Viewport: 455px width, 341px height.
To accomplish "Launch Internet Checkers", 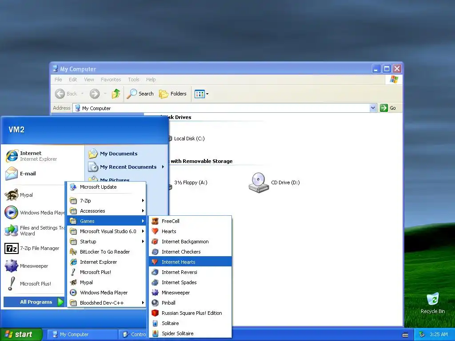I will point(190,252).
